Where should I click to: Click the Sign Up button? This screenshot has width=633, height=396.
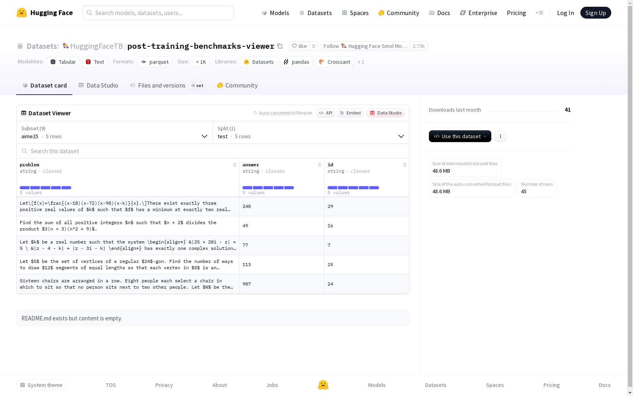point(595,13)
